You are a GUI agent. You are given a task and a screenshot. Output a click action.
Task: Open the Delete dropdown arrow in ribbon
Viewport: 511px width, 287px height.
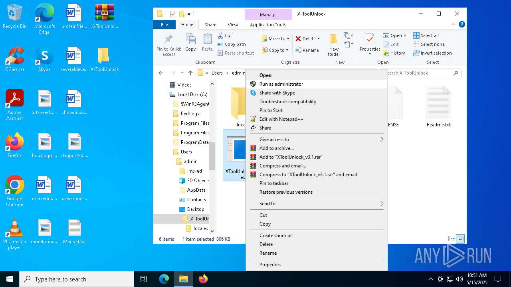(319, 39)
